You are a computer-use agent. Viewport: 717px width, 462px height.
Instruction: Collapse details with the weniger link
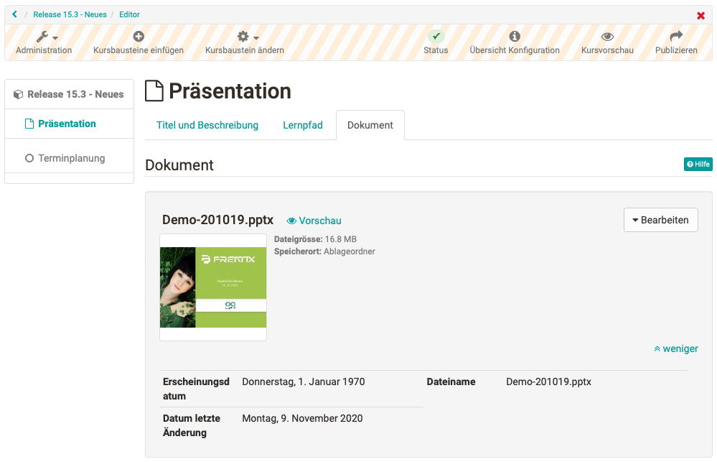tap(675, 348)
